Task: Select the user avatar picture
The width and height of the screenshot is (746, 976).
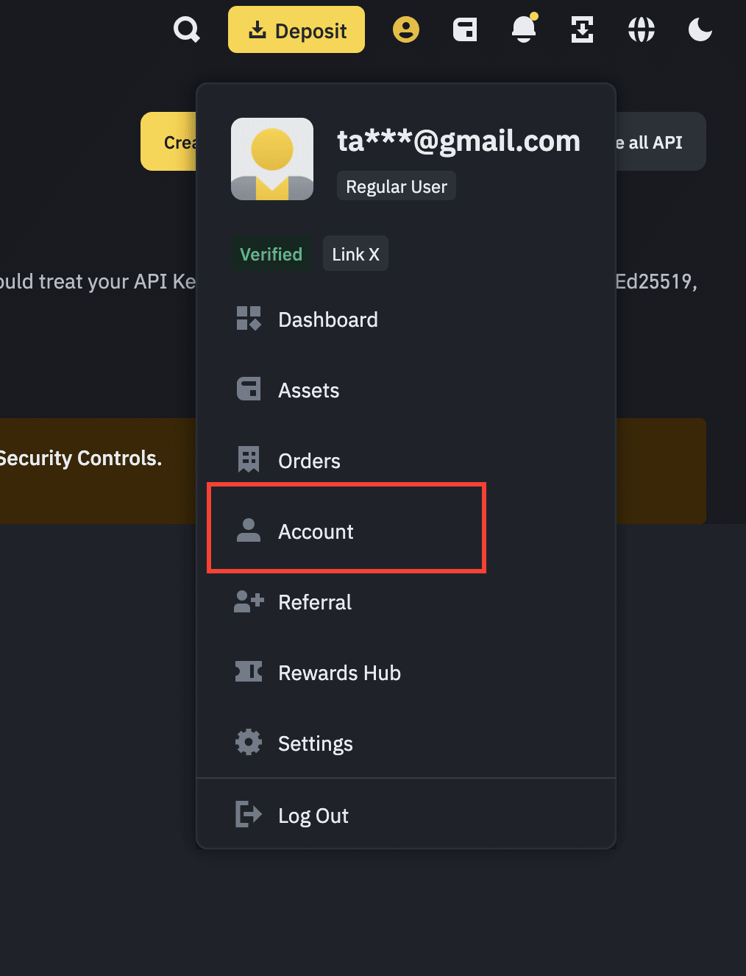Action: 272,159
